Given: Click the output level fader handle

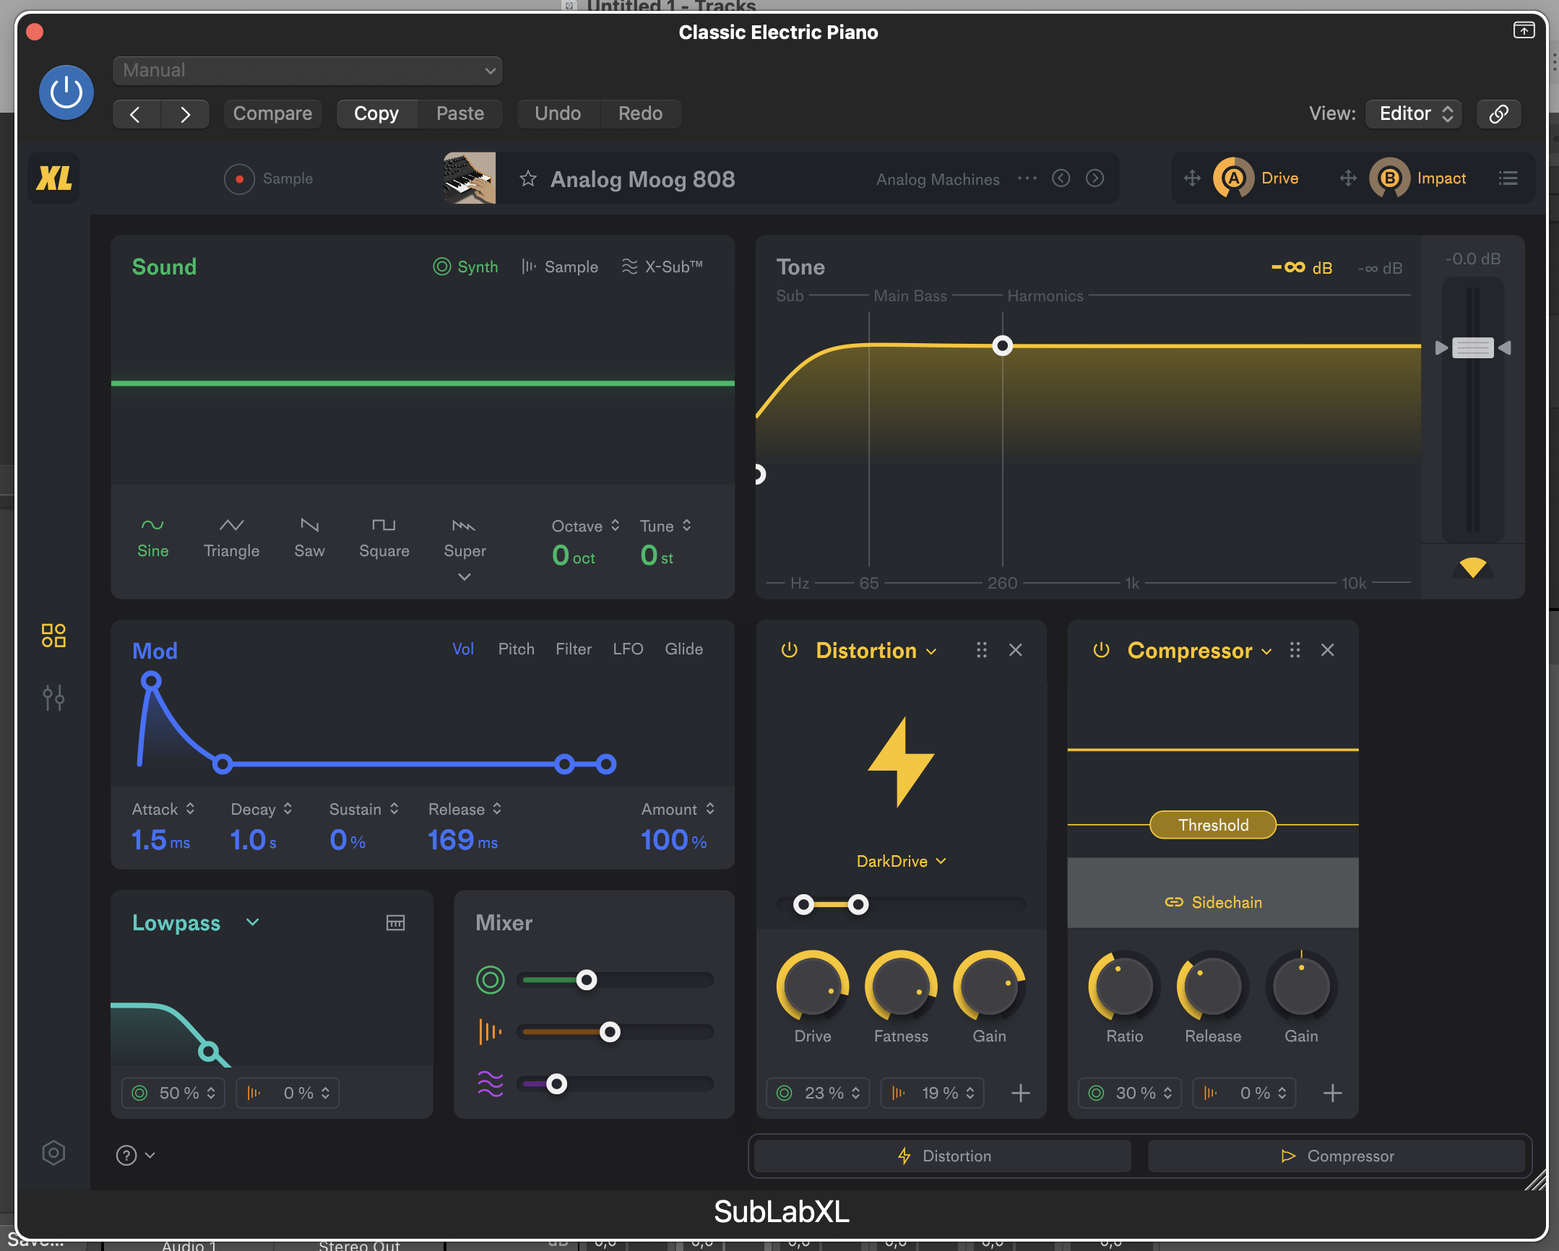Looking at the screenshot, I should click(1472, 348).
